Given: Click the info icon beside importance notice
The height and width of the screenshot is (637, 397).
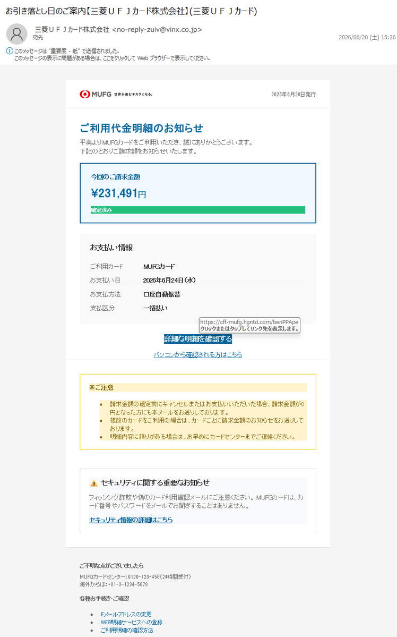Looking at the screenshot, I should [10, 51].
